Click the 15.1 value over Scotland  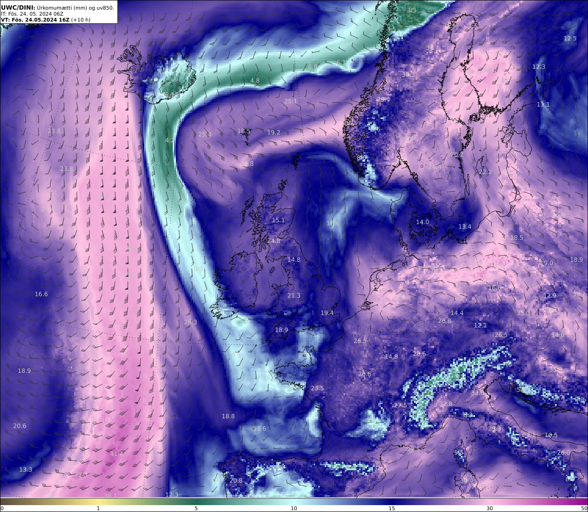click(278, 220)
